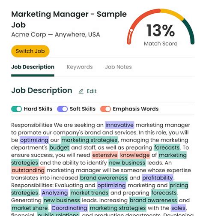Click the Edit link beside Job Description
The image size is (203, 216).
tap(88, 91)
